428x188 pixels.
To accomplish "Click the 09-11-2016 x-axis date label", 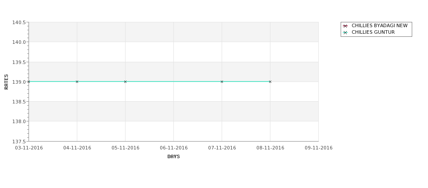I will [x=319, y=148].
